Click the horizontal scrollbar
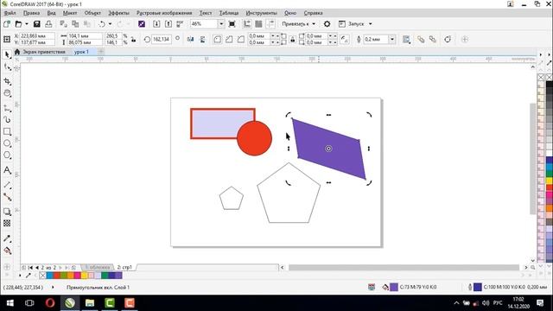Screen dimensions: 553x311 click(404, 268)
